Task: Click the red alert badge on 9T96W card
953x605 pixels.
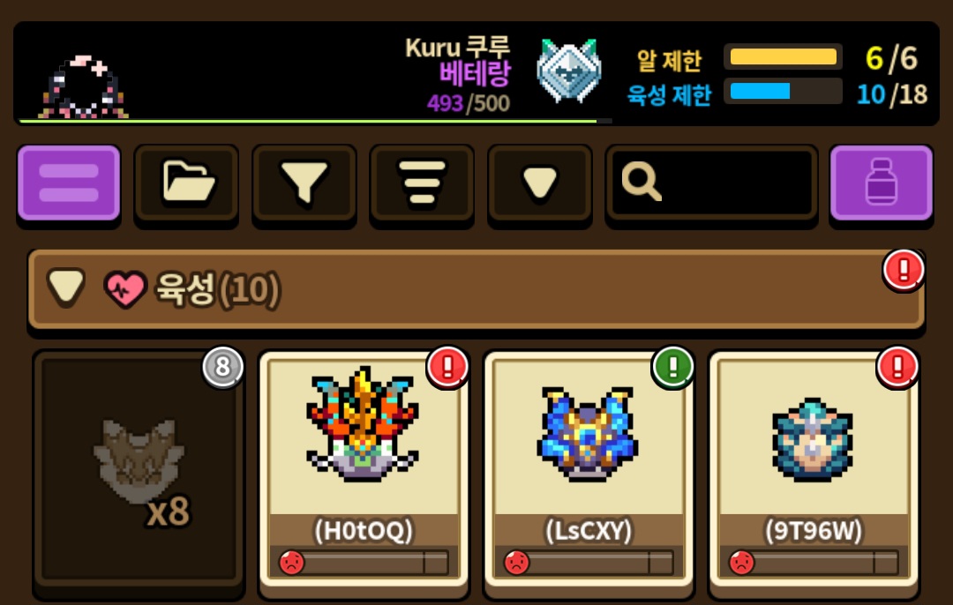Action: pyautogui.click(x=897, y=367)
